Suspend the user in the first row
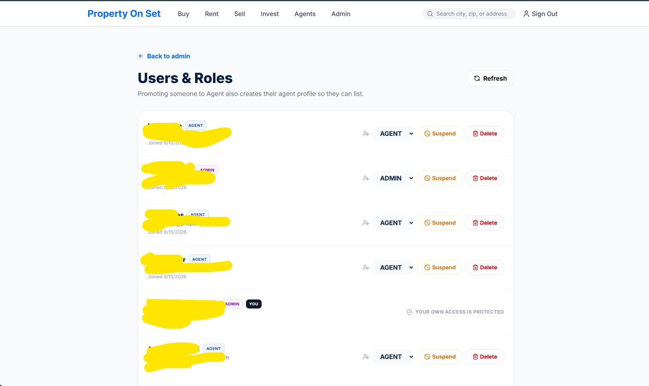 click(440, 133)
